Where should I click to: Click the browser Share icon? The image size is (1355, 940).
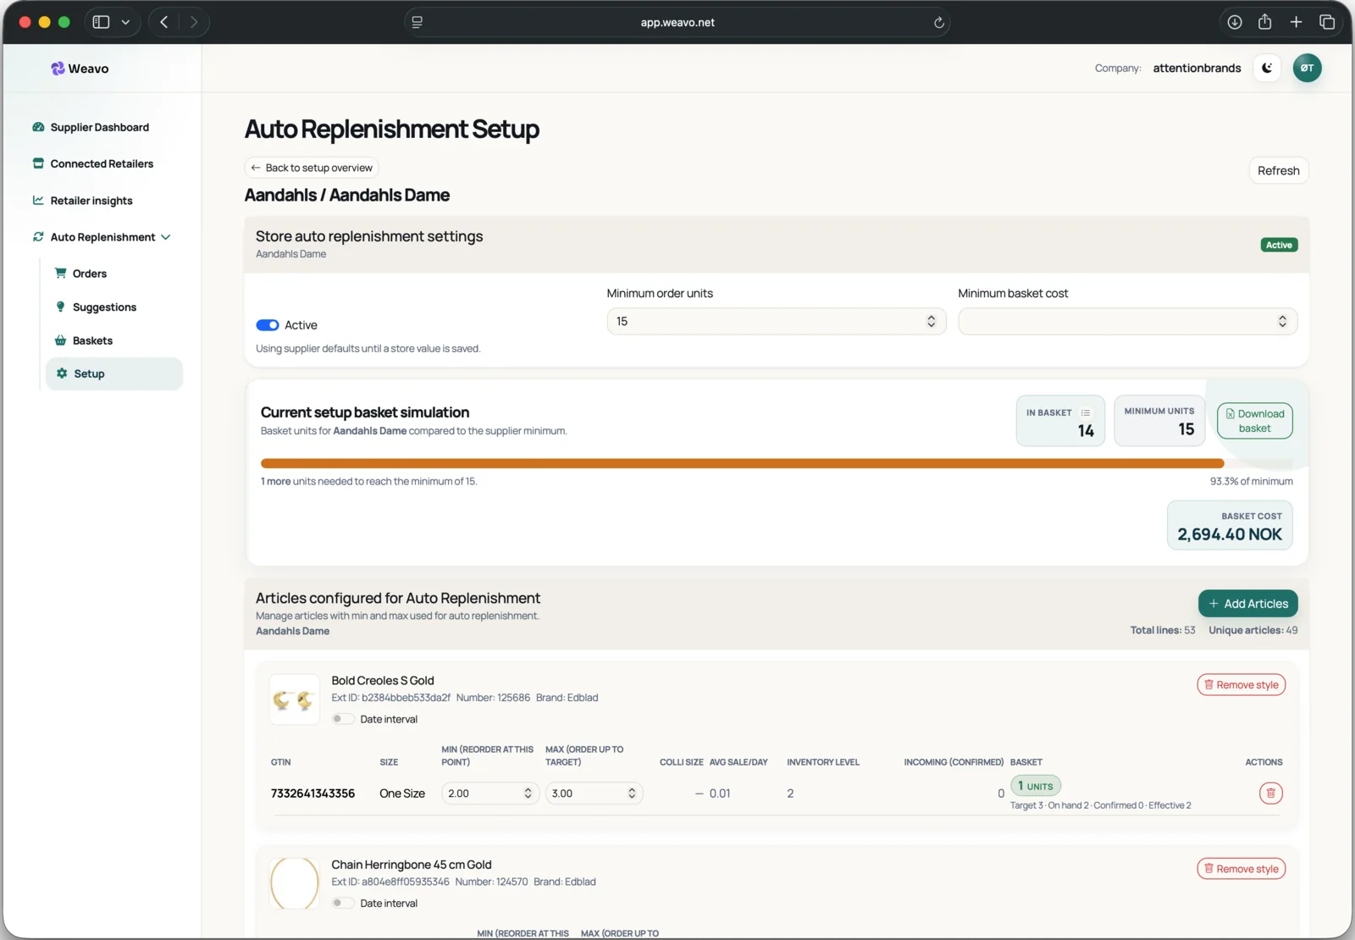click(x=1264, y=22)
